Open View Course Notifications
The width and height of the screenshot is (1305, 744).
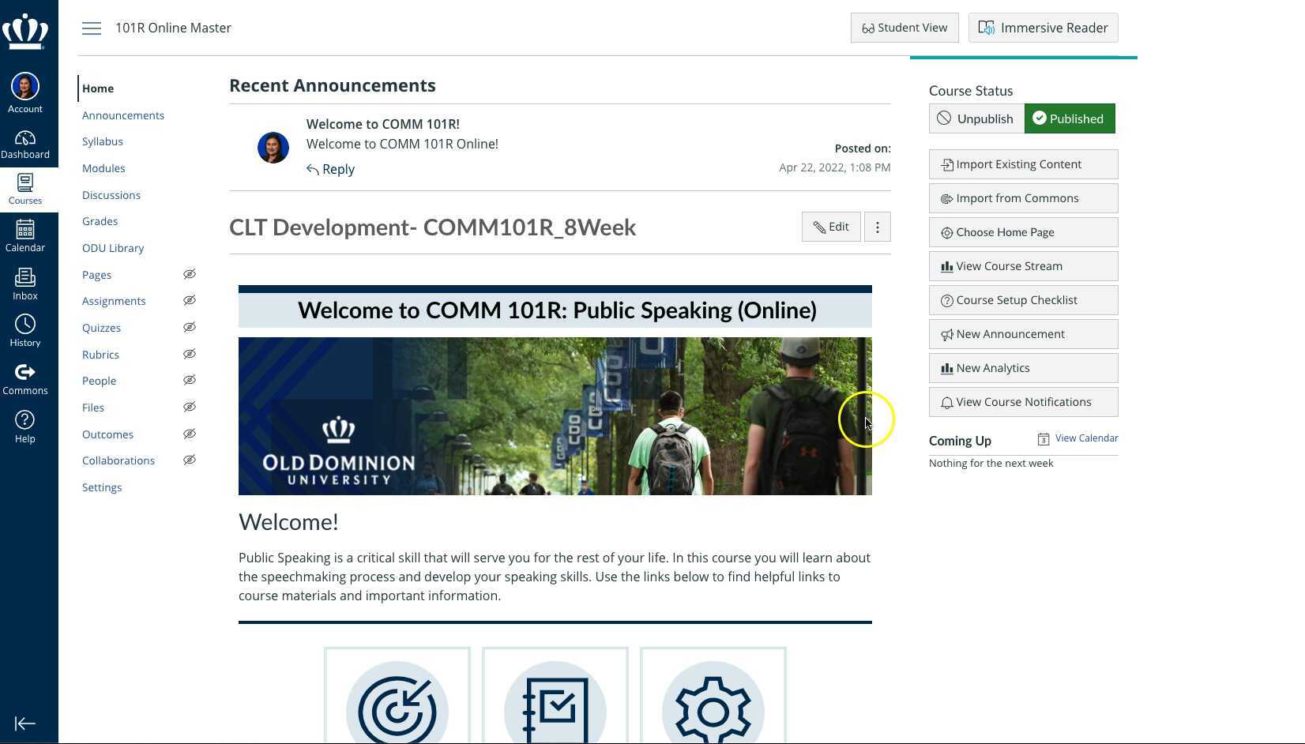[1024, 402]
